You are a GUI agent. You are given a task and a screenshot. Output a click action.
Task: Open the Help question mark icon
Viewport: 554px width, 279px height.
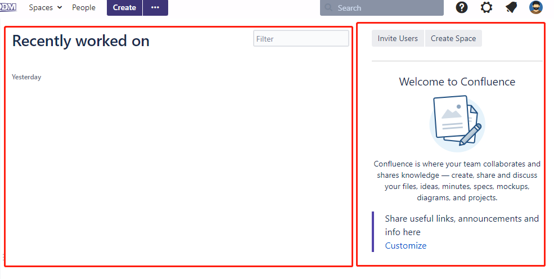point(461,7)
